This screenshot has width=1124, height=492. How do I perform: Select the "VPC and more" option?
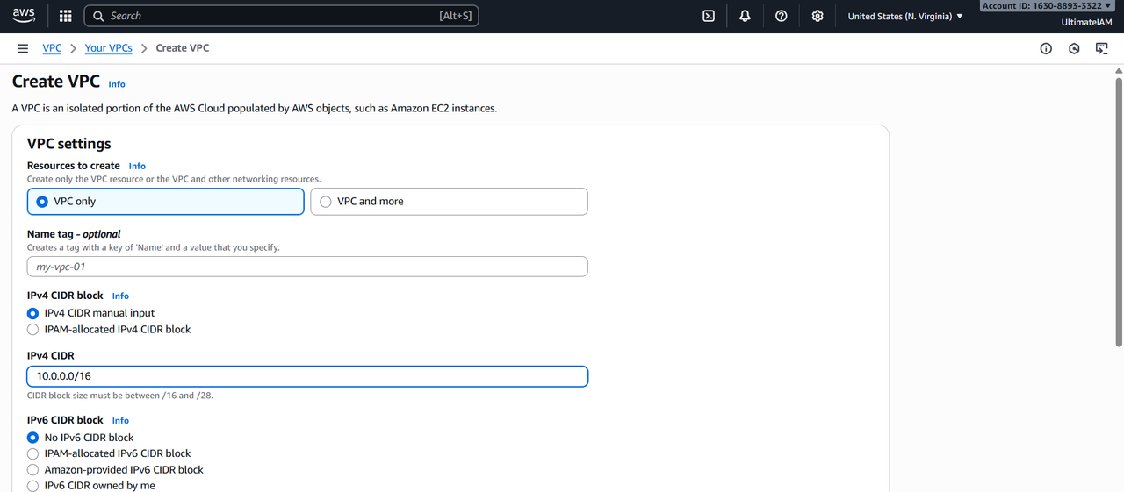click(x=449, y=202)
